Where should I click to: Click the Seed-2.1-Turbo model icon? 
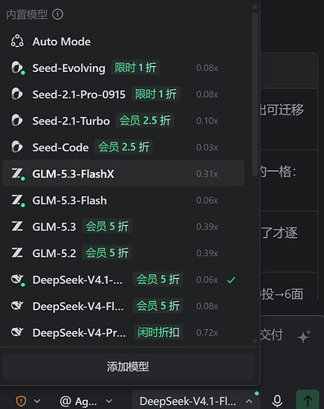pos(17,121)
